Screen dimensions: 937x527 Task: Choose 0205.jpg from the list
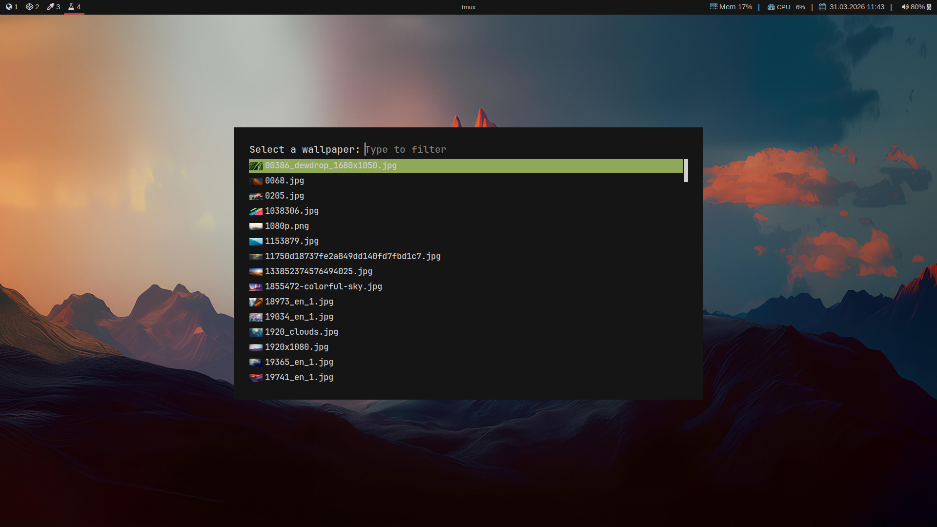pyautogui.click(x=284, y=196)
